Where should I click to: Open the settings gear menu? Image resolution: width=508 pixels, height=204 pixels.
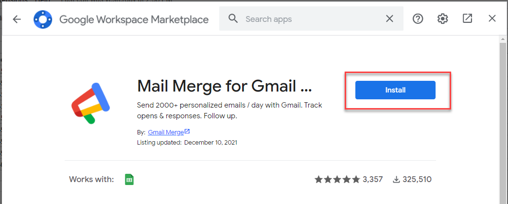442,19
